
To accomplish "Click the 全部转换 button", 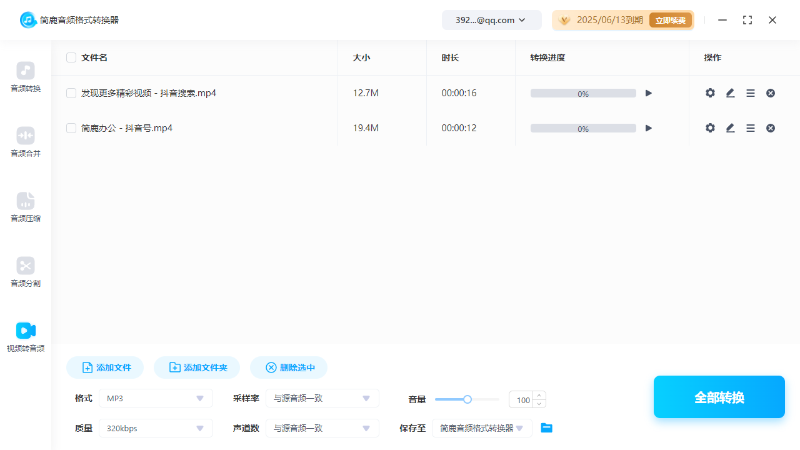I will pyautogui.click(x=719, y=397).
